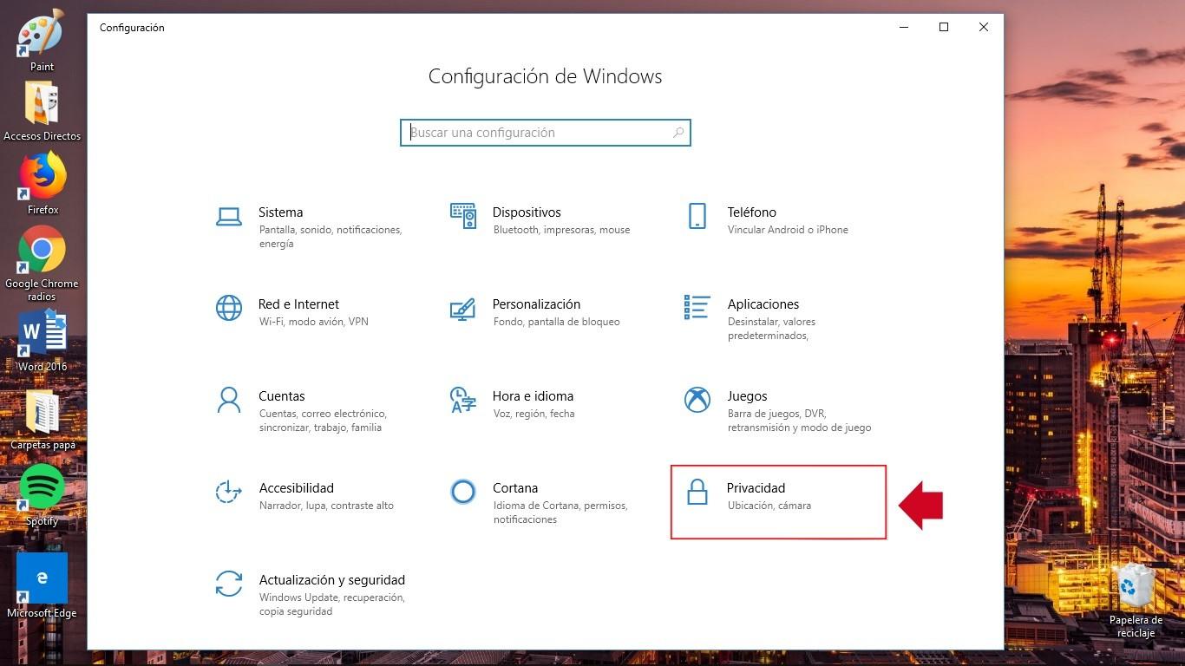Screen dimensions: 1185x666
Task: Open Sistema settings
Action: (280, 212)
